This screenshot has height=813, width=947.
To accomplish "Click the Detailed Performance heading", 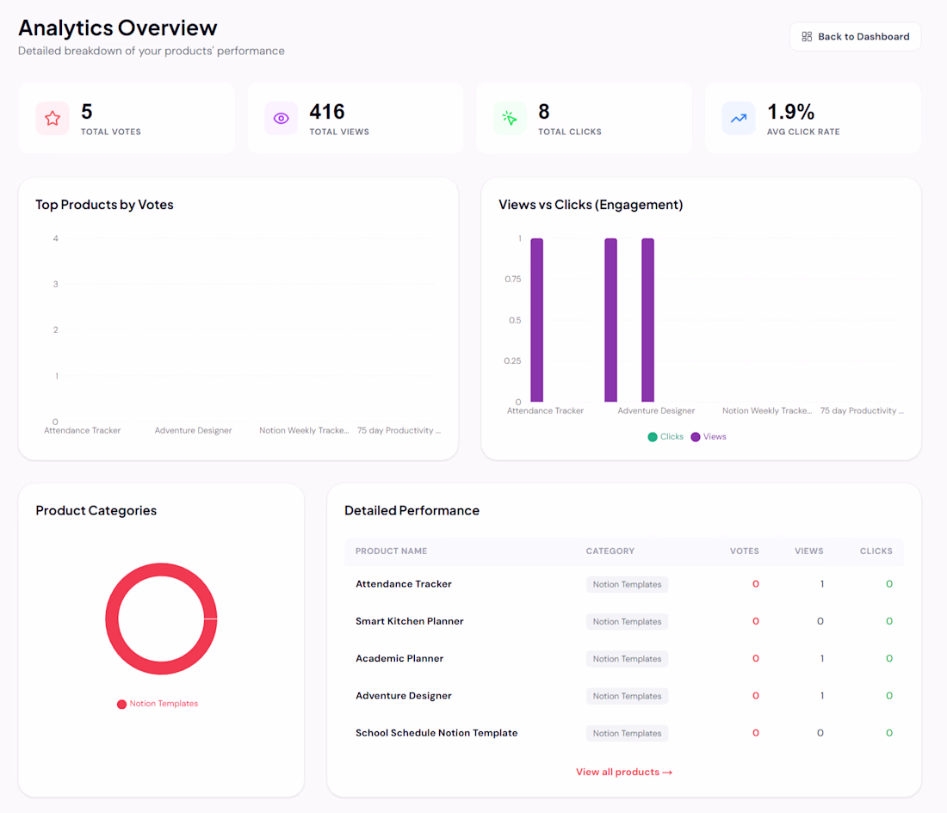I will click(x=412, y=511).
